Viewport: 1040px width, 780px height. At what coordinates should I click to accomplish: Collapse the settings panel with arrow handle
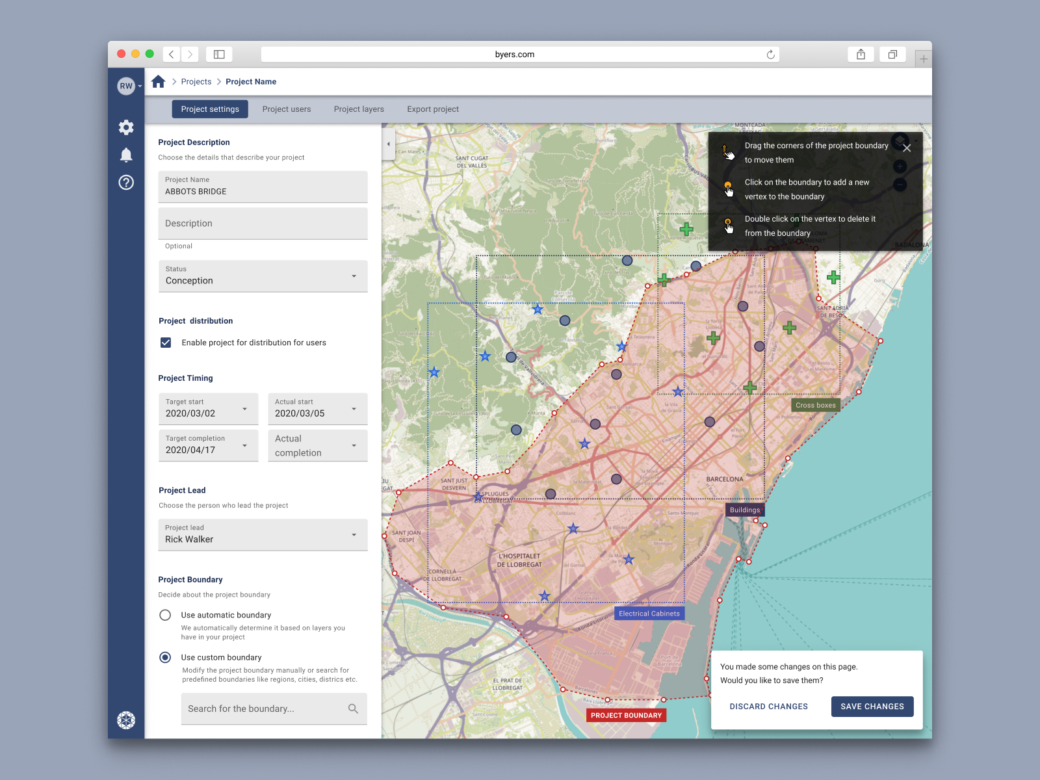point(389,144)
